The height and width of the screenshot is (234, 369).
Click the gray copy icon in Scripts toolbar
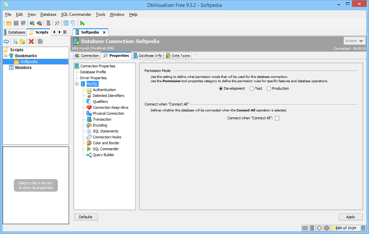pyautogui.click(x=40, y=42)
